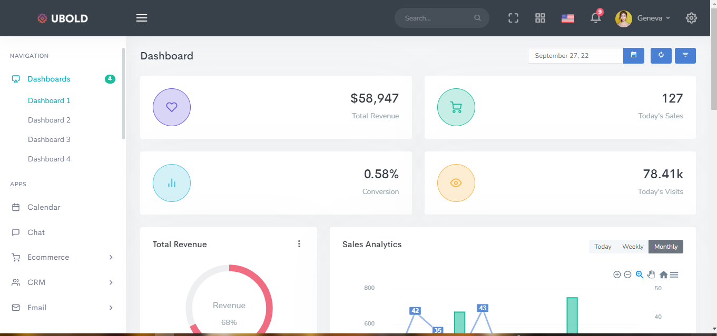The height and width of the screenshot is (336, 717).
Task: Expand the Ecommerce sidebar menu
Action: click(63, 257)
